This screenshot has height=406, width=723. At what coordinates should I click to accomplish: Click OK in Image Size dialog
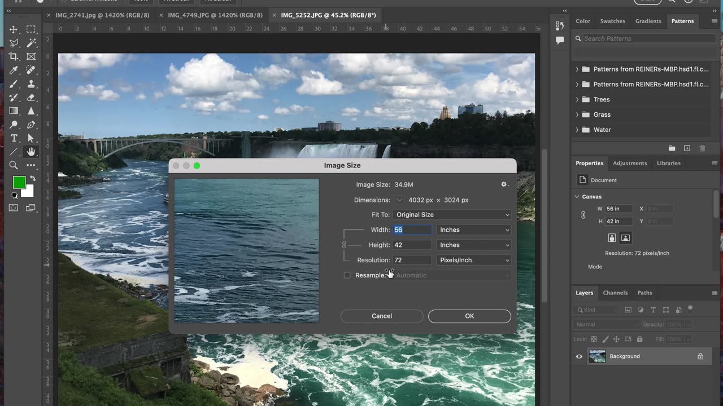click(469, 316)
